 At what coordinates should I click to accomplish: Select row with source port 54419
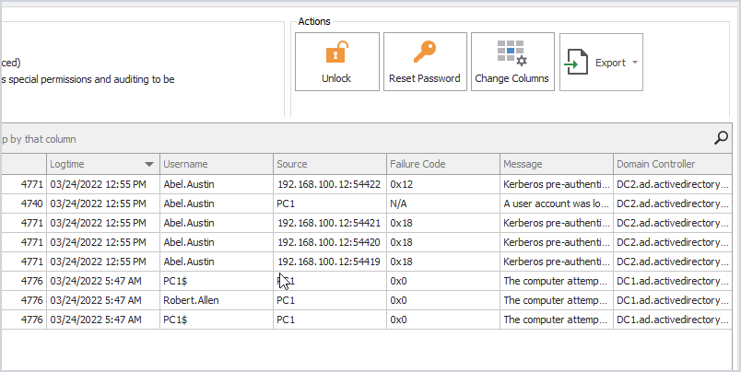(366, 262)
